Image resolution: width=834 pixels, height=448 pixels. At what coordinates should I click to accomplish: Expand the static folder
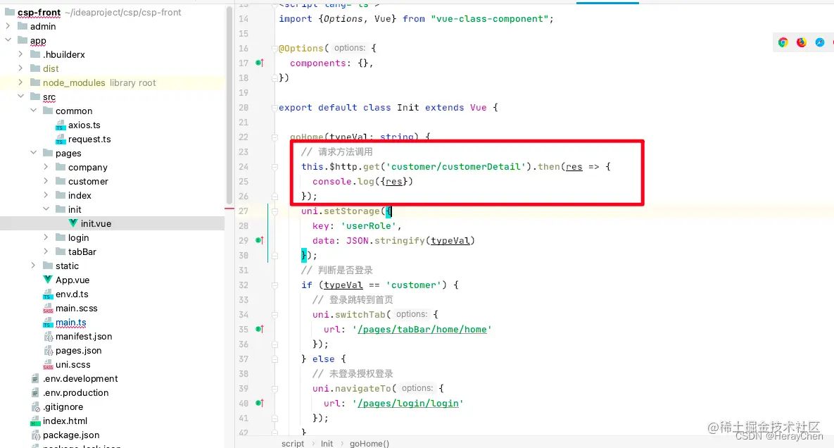(x=34, y=266)
